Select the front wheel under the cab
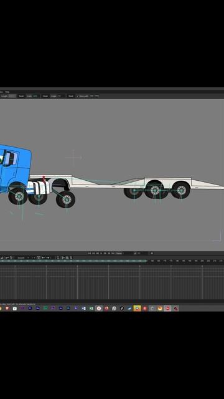 point(18,196)
